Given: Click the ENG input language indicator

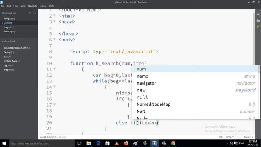Looking at the screenshot, I should click(x=241, y=143).
